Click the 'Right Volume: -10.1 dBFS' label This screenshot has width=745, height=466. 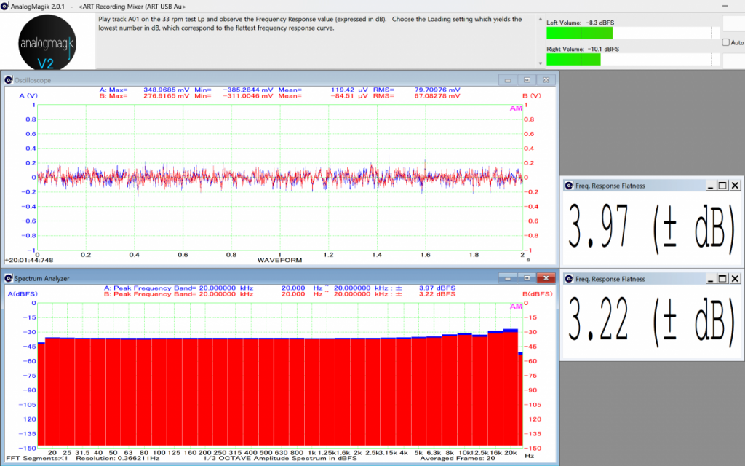(x=583, y=49)
